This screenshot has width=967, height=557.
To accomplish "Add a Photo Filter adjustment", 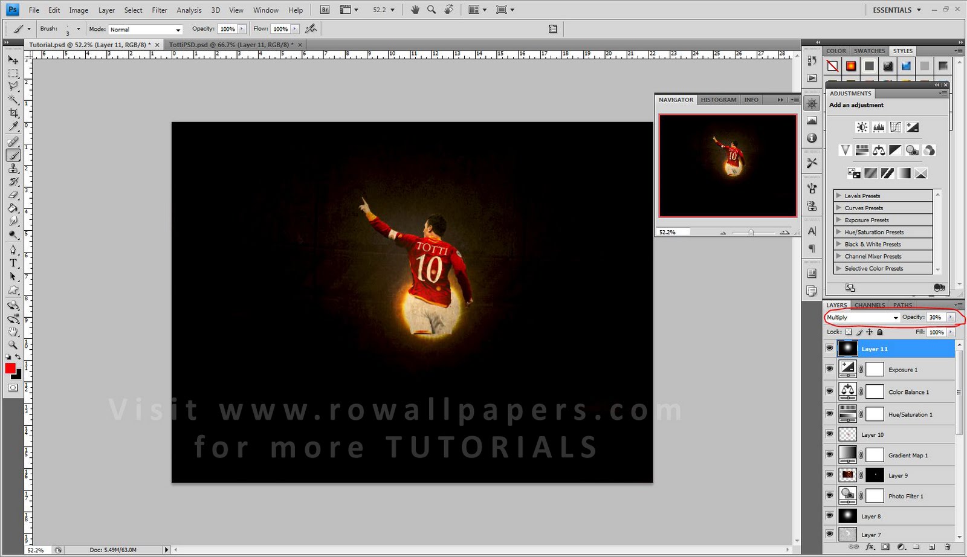I will (x=913, y=150).
